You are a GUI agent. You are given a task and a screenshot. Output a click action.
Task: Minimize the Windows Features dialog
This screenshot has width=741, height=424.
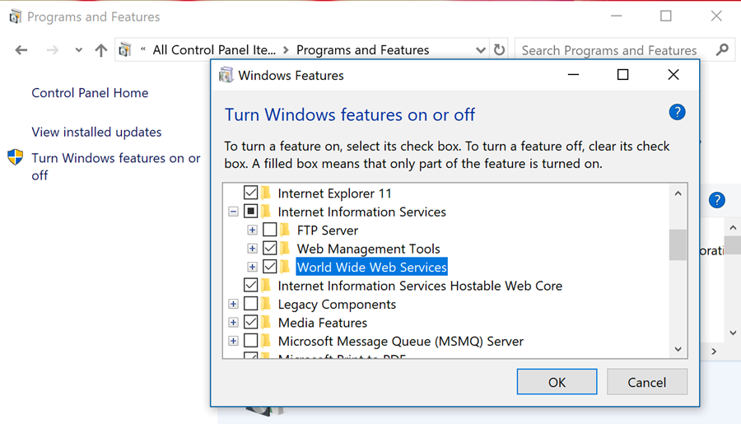click(573, 75)
